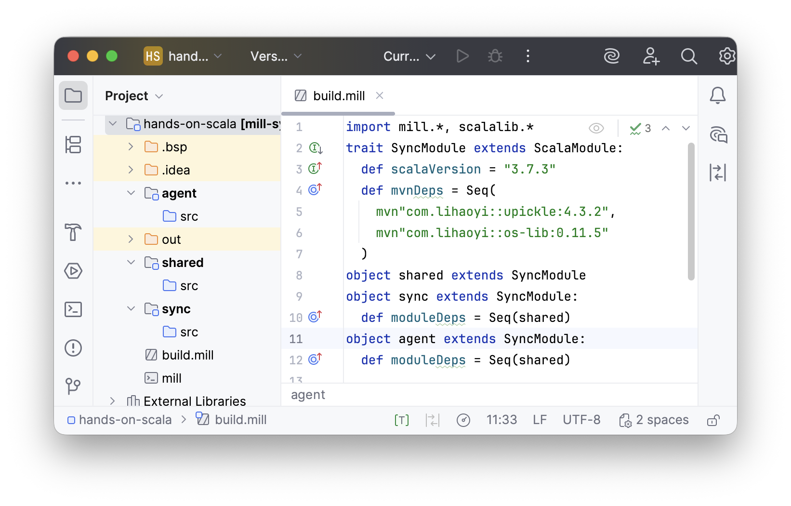The image size is (791, 506).
Task: Select the build.mill editor tab
Action: point(338,95)
